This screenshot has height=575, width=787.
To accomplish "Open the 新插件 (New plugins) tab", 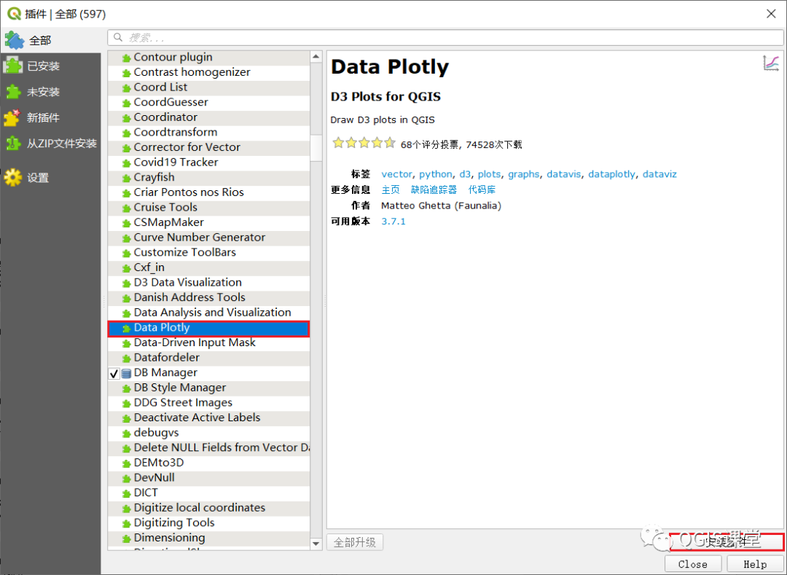I will (50, 118).
